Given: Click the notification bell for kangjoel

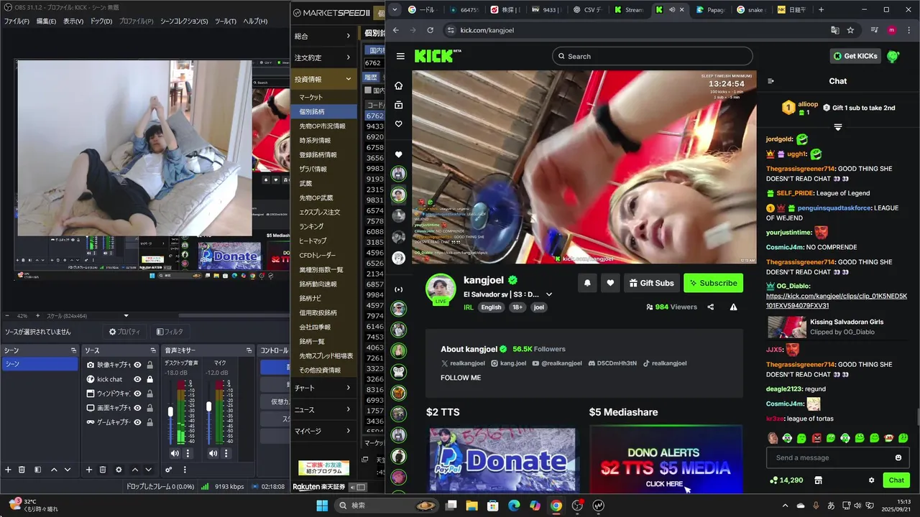Looking at the screenshot, I should pyautogui.click(x=587, y=283).
